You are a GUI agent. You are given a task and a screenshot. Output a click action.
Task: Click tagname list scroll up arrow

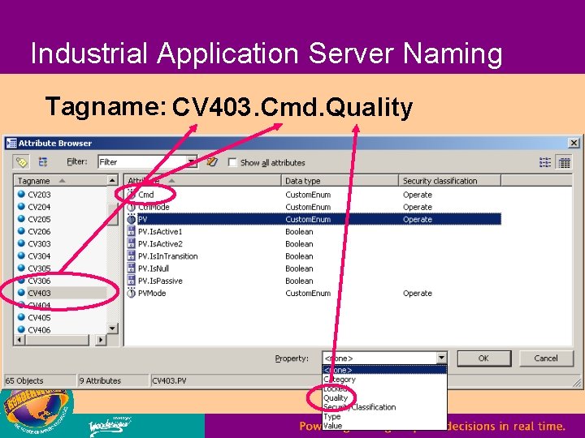pyautogui.click(x=112, y=180)
